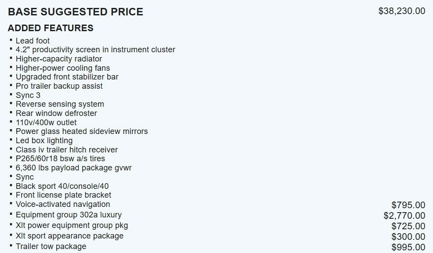Click the Higher-capacity radiator entry
Image resolution: width=433 pixels, height=253 pixels.
click(59, 59)
